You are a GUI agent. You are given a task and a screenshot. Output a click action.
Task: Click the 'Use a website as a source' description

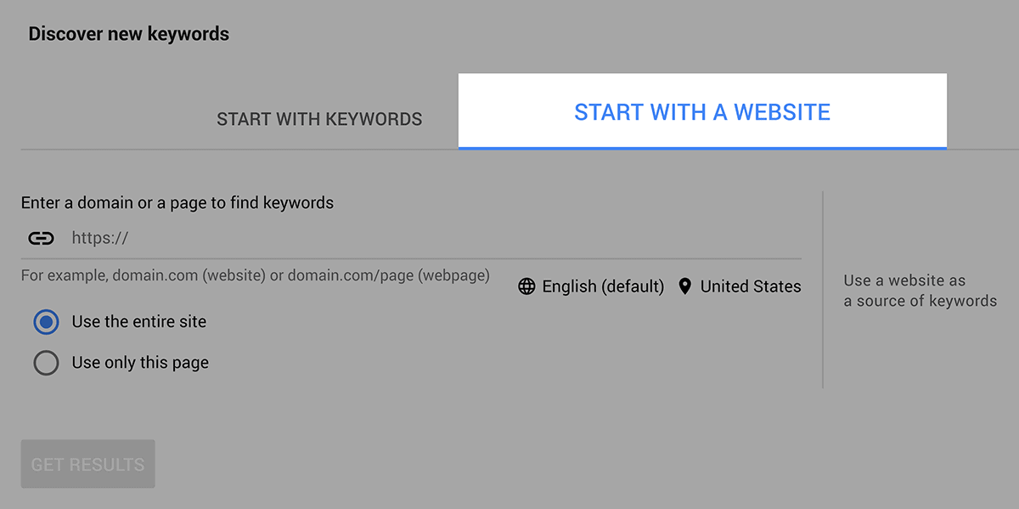point(920,291)
